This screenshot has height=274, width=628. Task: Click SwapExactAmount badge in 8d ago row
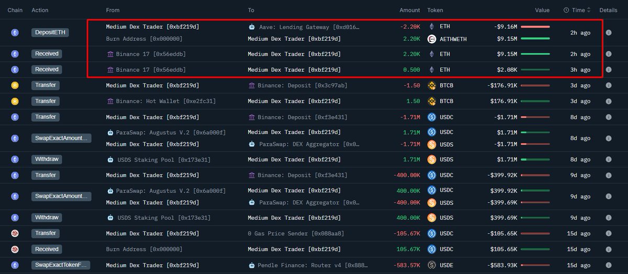click(61, 138)
